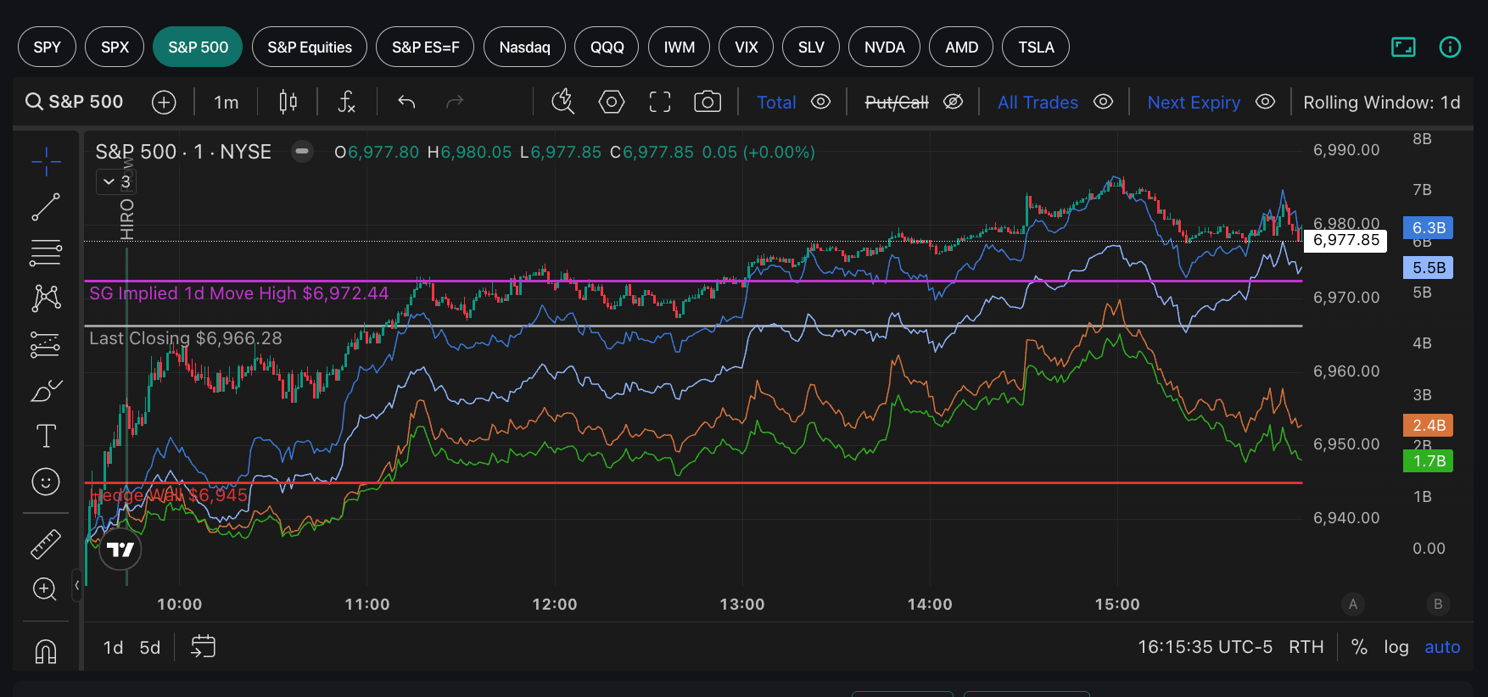
Task: Change chart style with candles icon
Action: coord(288,102)
